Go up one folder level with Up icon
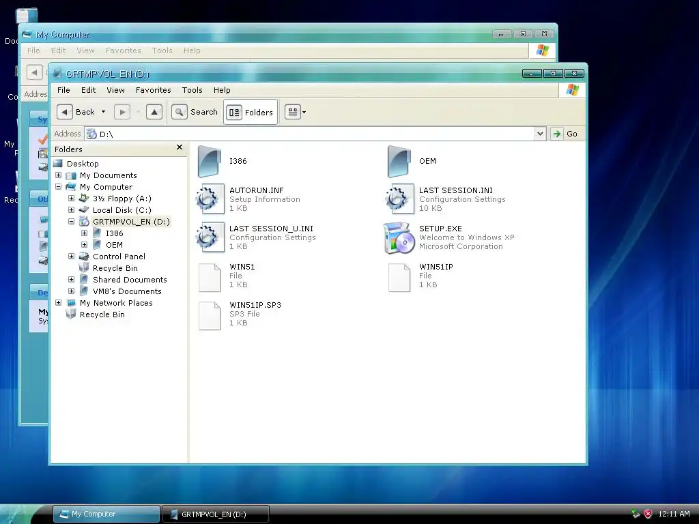 pyautogui.click(x=154, y=112)
